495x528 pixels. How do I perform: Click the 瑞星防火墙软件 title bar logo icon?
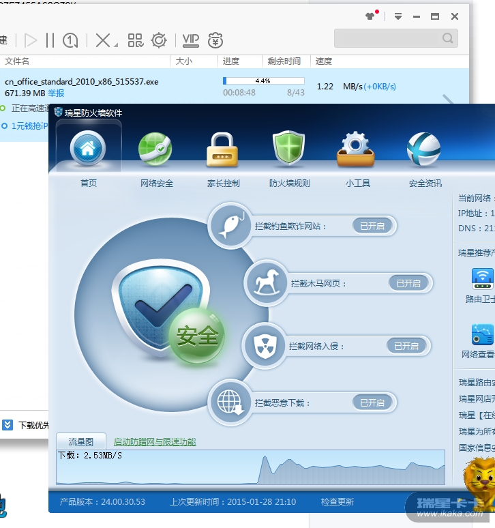[x=58, y=111]
